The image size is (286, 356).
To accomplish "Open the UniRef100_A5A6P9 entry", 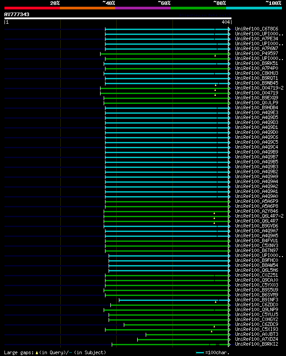I will coord(257,201).
